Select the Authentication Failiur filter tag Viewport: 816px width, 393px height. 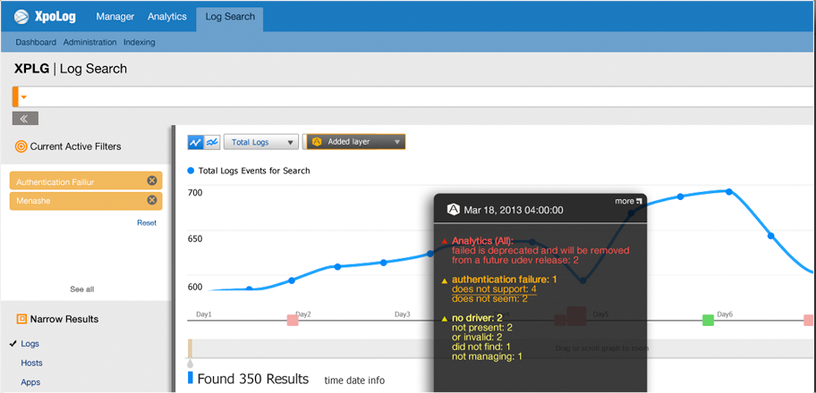click(x=86, y=181)
